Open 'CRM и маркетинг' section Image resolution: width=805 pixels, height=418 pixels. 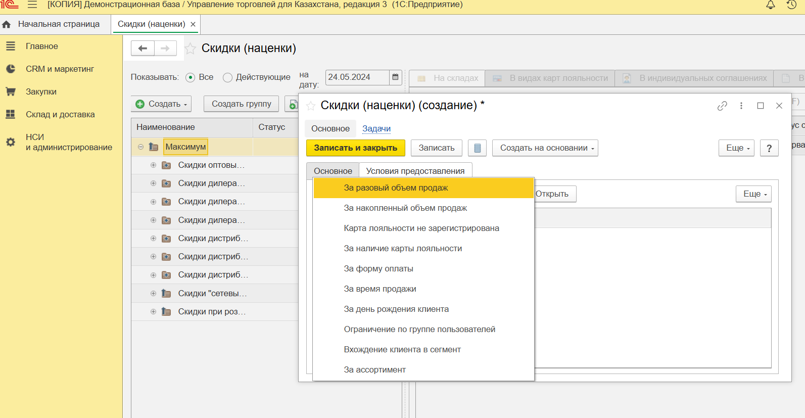click(x=60, y=69)
